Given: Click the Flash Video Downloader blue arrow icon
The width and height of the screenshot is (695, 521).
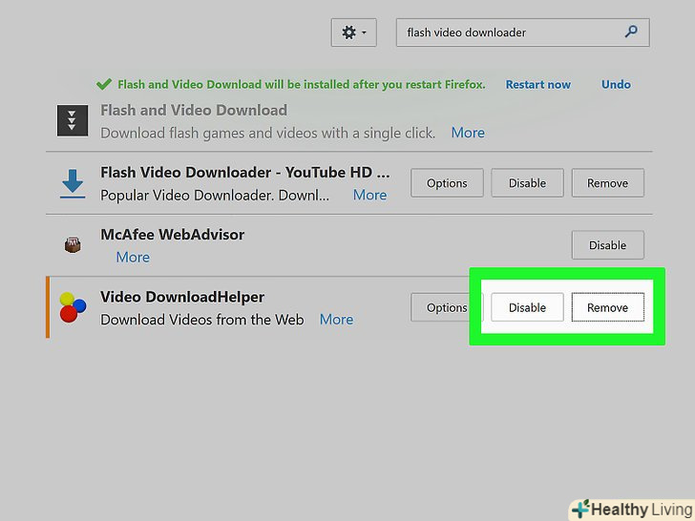Looking at the screenshot, I should (x=73, y=183).
